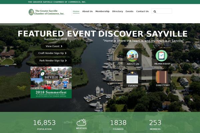
Task: Select the Home menu item
Action: coord(76,11)
